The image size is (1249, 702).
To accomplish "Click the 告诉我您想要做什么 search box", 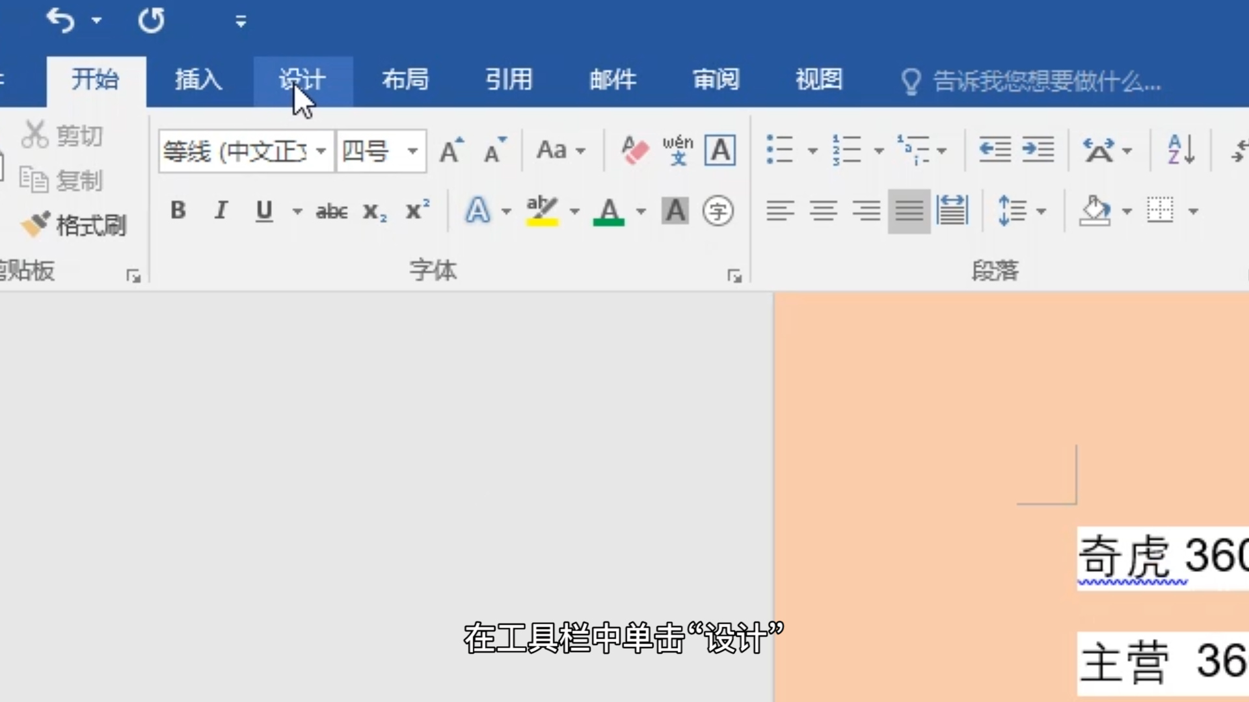I will tap(1031, 81).
